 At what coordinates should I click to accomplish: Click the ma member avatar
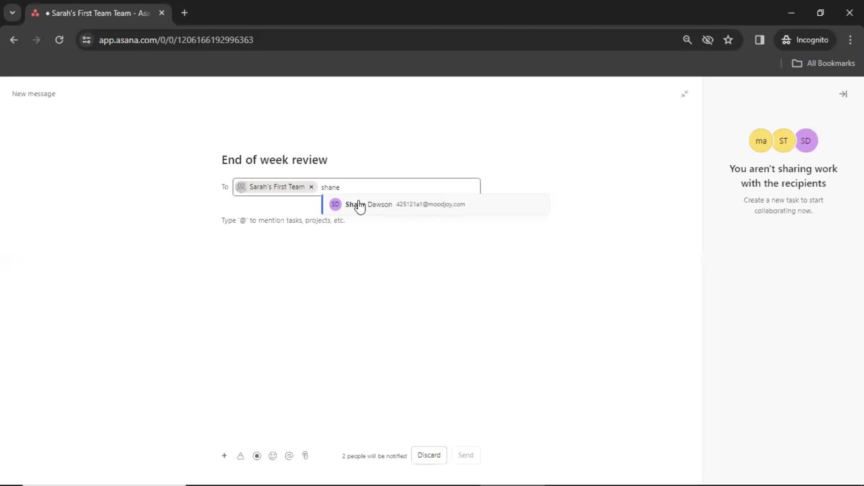pos(761,141)
